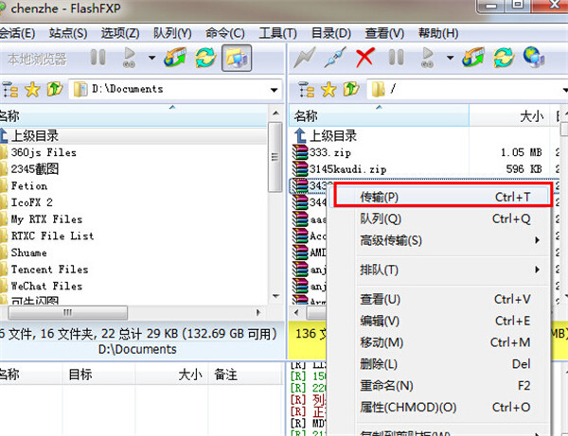The width and height of the screenshot is (568, 436).
Task: Click the local pane horizontal scrollbar
Action: coord(134,311)
